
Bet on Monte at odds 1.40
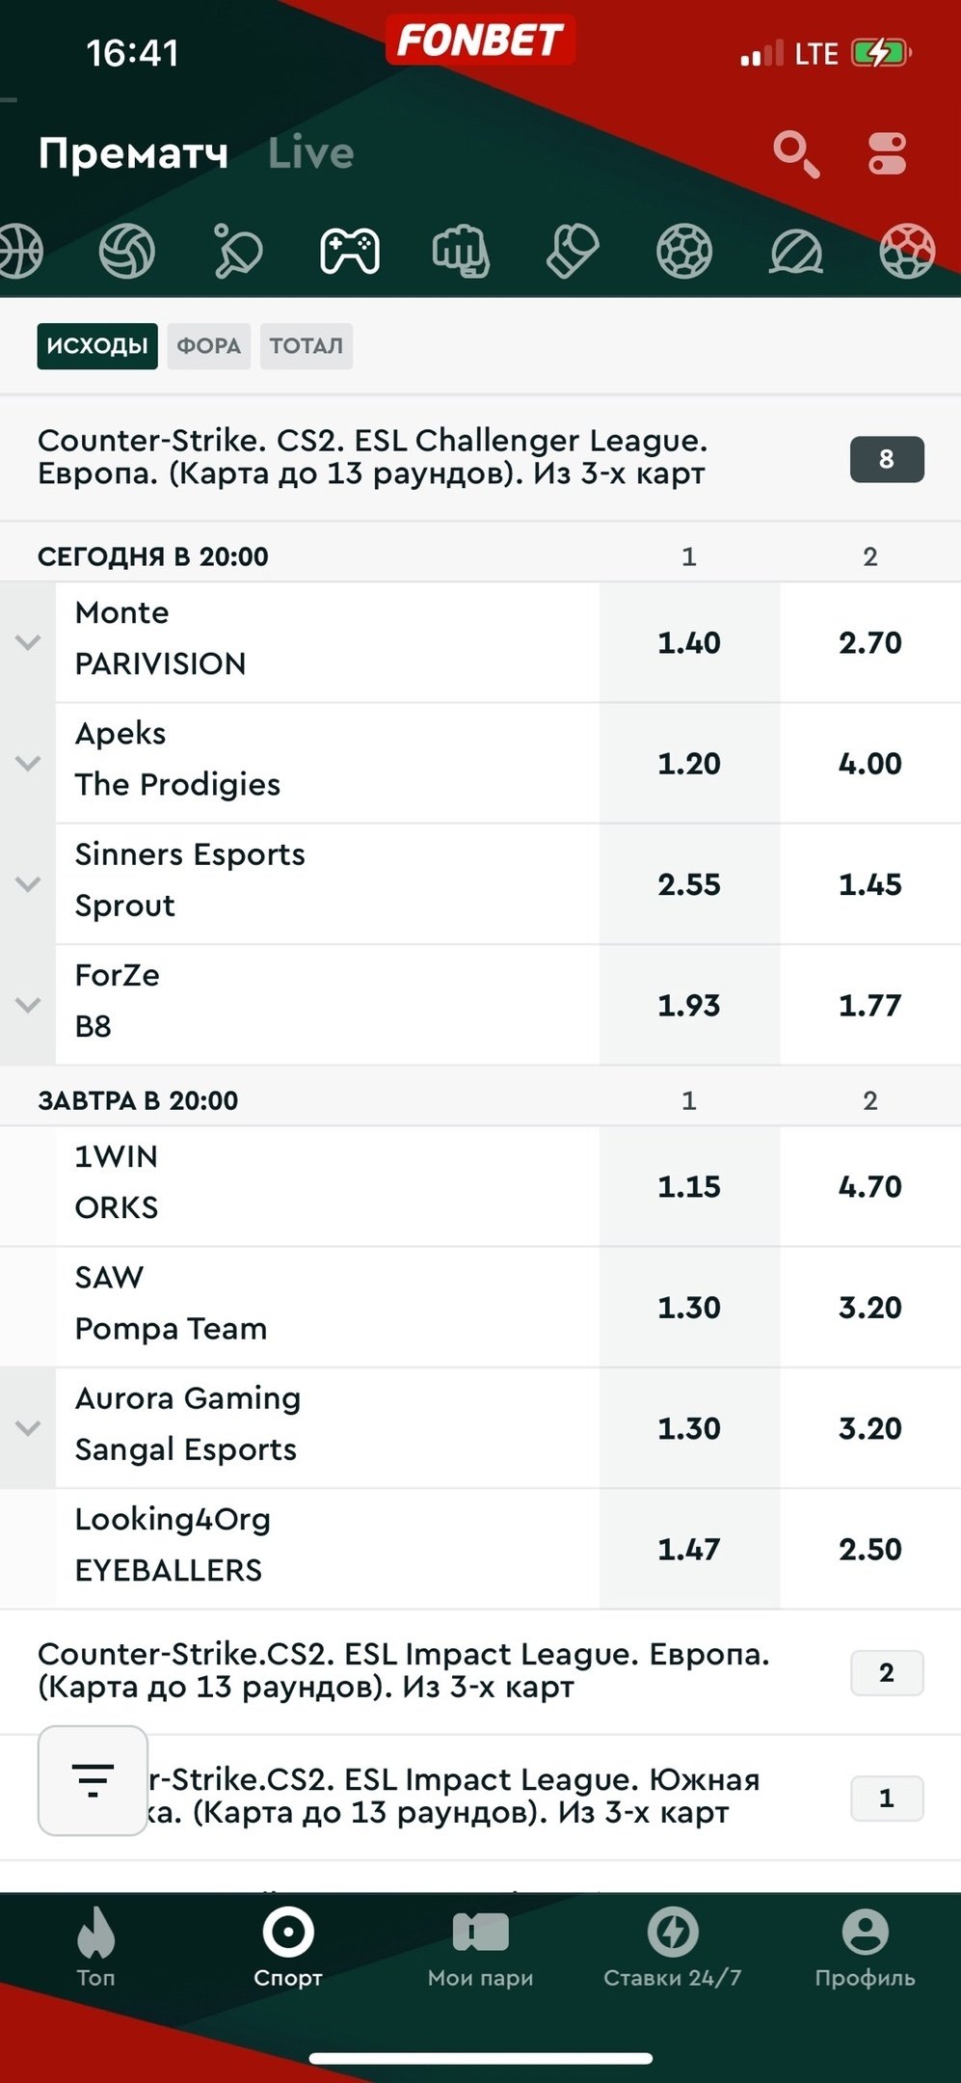click(x=688, y=642)
